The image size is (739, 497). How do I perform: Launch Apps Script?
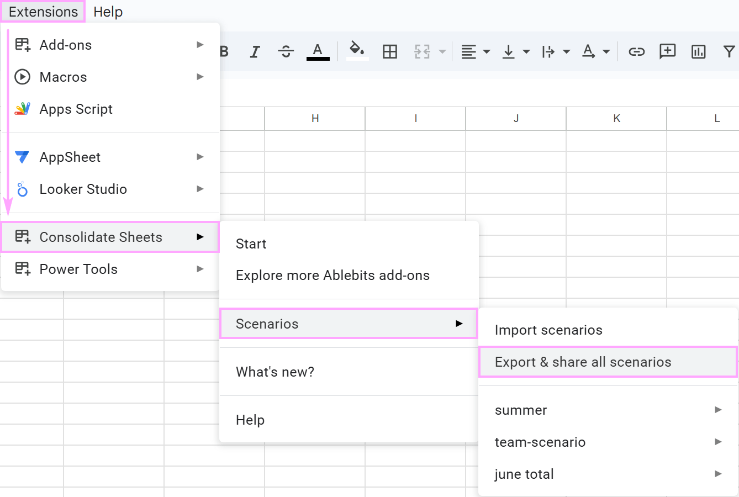pos(110,109)
